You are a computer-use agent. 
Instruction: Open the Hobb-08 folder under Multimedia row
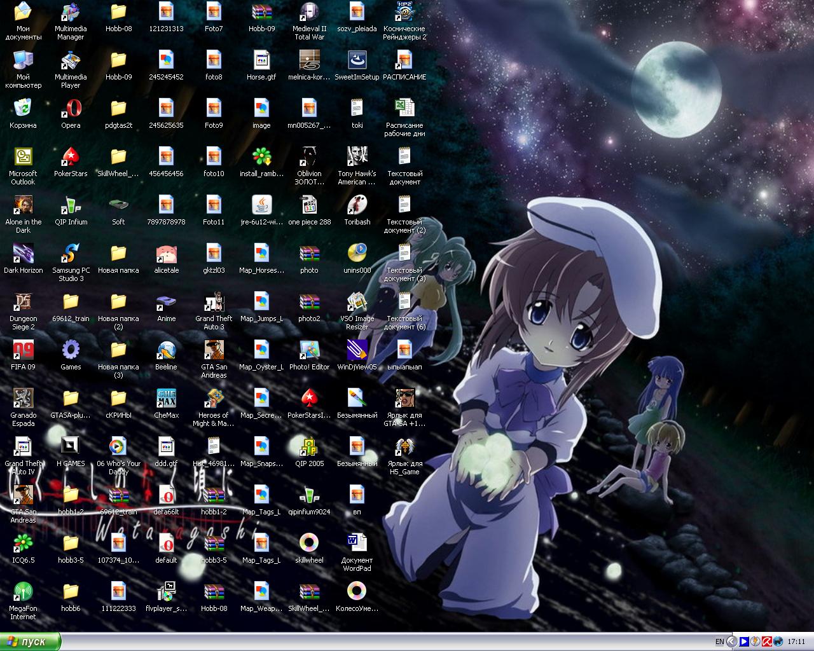click(118, 11)
